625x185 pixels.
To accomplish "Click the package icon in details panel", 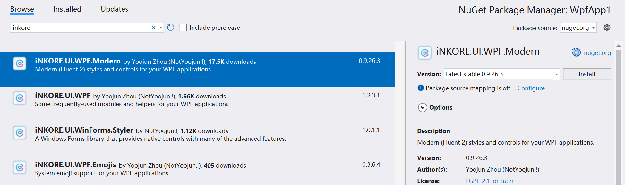I will [425, 53].
